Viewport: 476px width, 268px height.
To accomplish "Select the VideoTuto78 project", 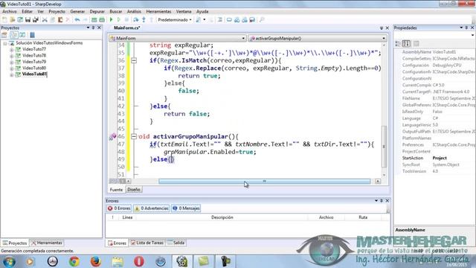I will click(x=34, y=56).
